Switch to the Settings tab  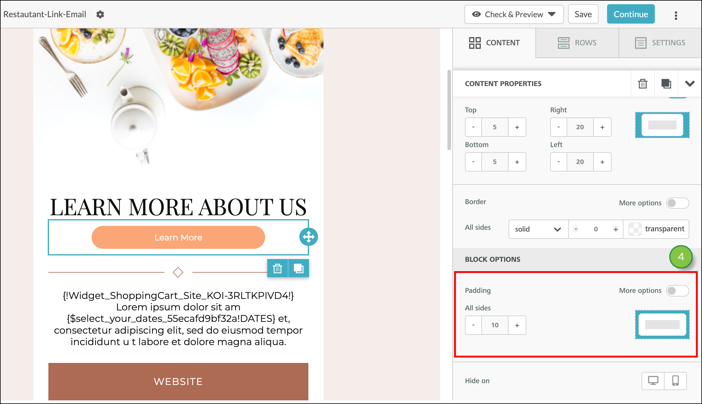click(660, 43)
